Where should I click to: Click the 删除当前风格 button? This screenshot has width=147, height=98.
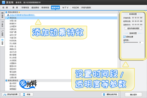coord(110,95)
